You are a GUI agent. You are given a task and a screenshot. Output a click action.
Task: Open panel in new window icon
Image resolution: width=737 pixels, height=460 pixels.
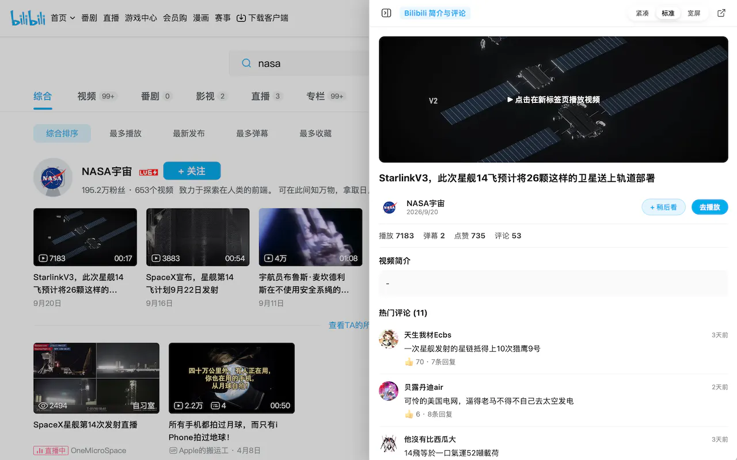click(721, 13)
